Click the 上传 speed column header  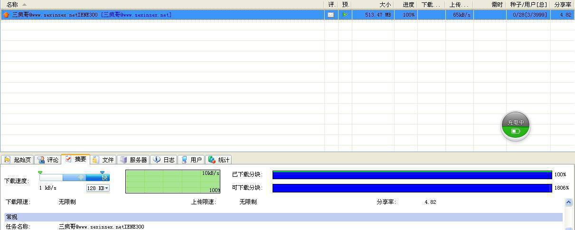(x=460, y=4)
